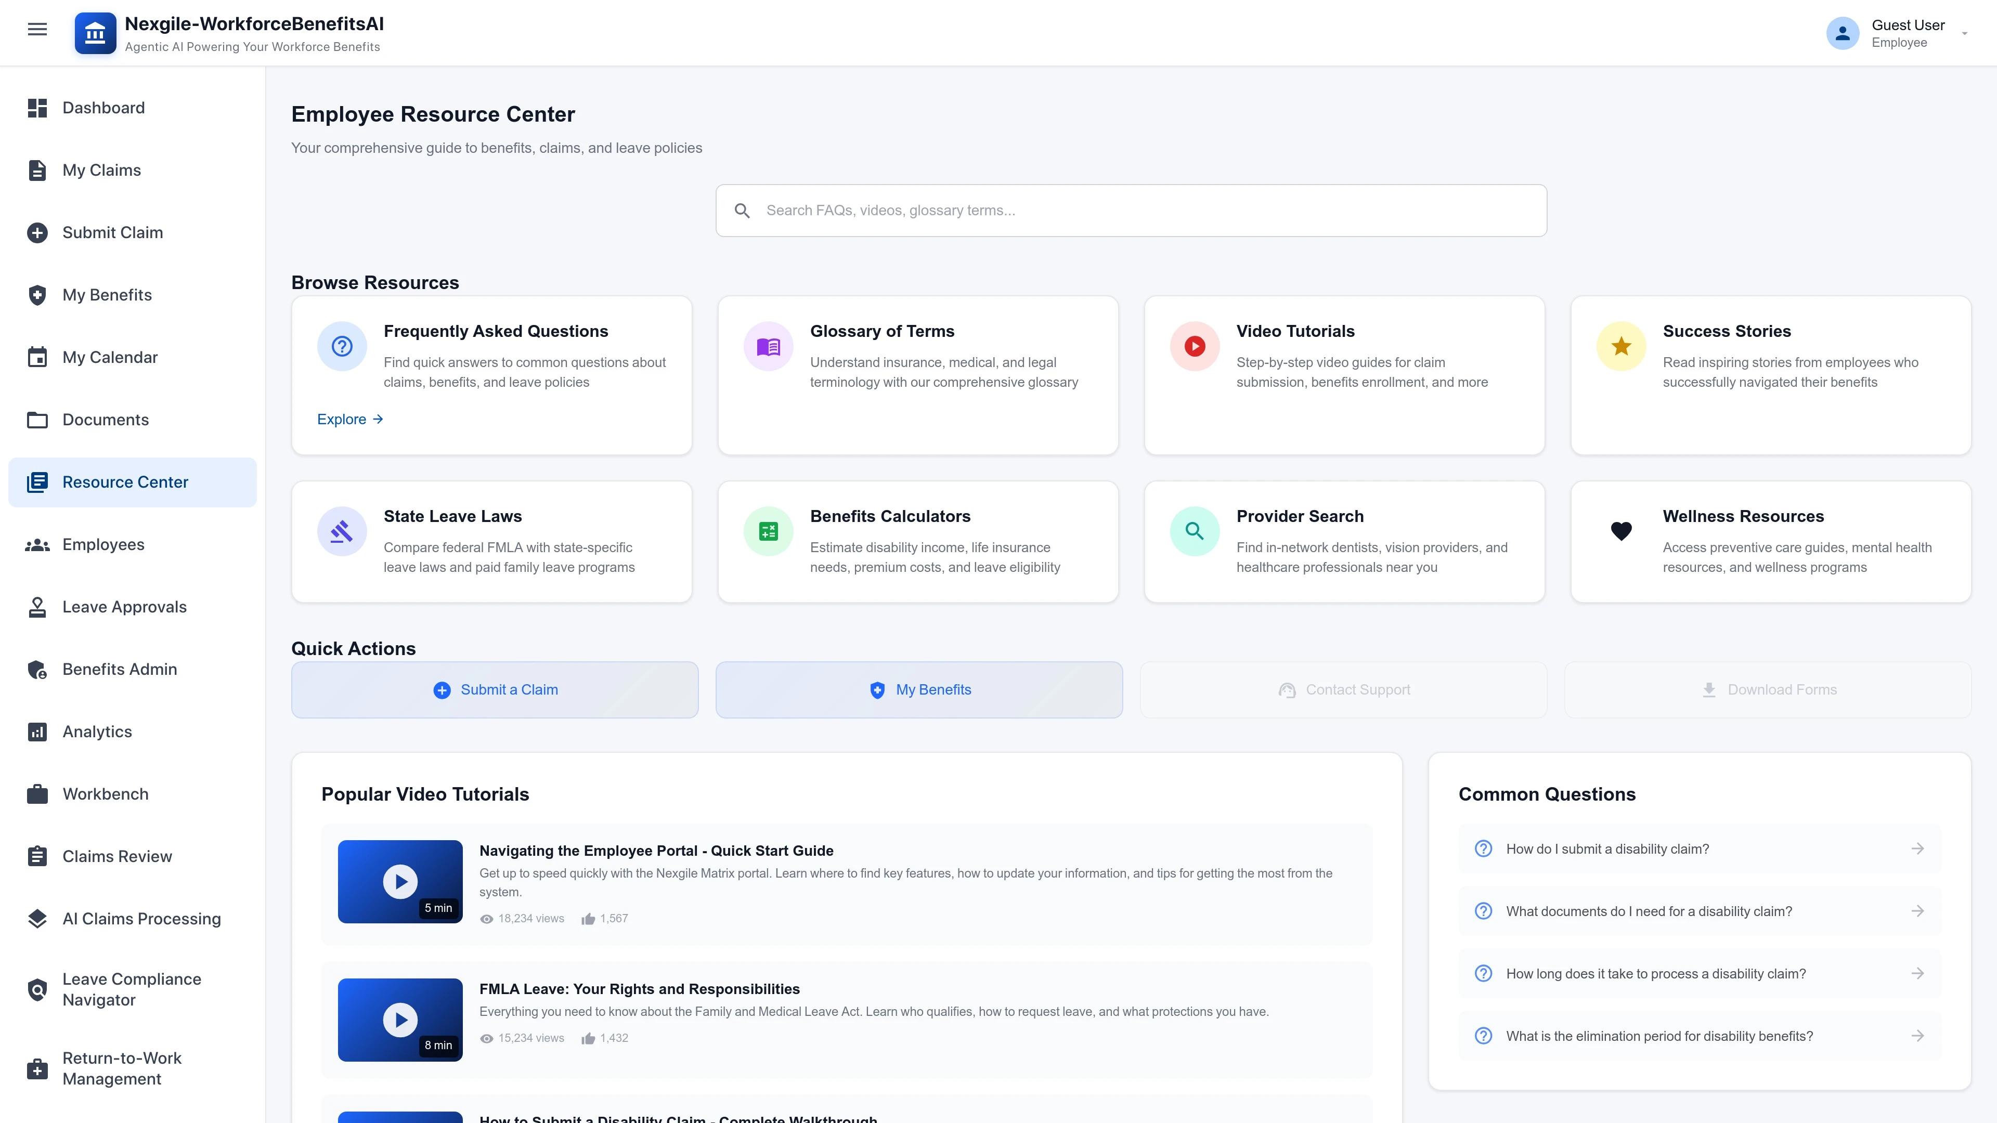Play the Navigating the Employee Portal video
This screenshot has height=1123, width=1997.
[400, 882]
